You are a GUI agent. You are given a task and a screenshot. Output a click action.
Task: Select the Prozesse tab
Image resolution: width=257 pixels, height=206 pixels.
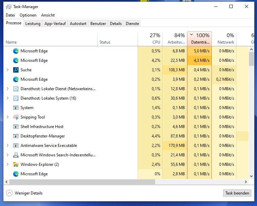[x=13, y=23]
